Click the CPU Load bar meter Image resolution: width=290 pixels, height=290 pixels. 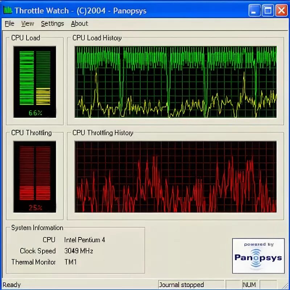click(35, 82)
